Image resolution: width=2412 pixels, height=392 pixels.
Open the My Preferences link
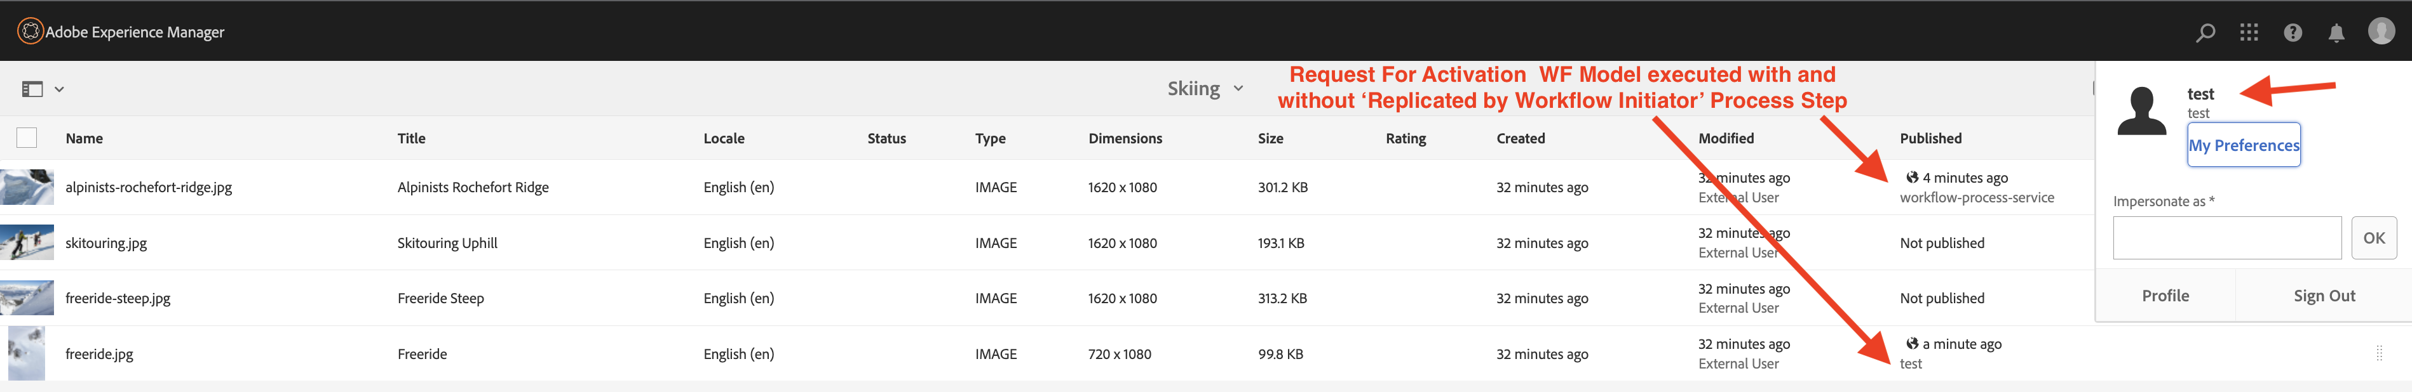2244,145
